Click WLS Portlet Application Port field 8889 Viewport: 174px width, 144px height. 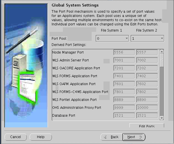tap(124, 100)
